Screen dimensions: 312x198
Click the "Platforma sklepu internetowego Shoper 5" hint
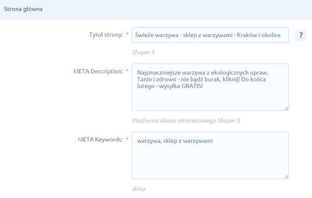tap(186, 120)
